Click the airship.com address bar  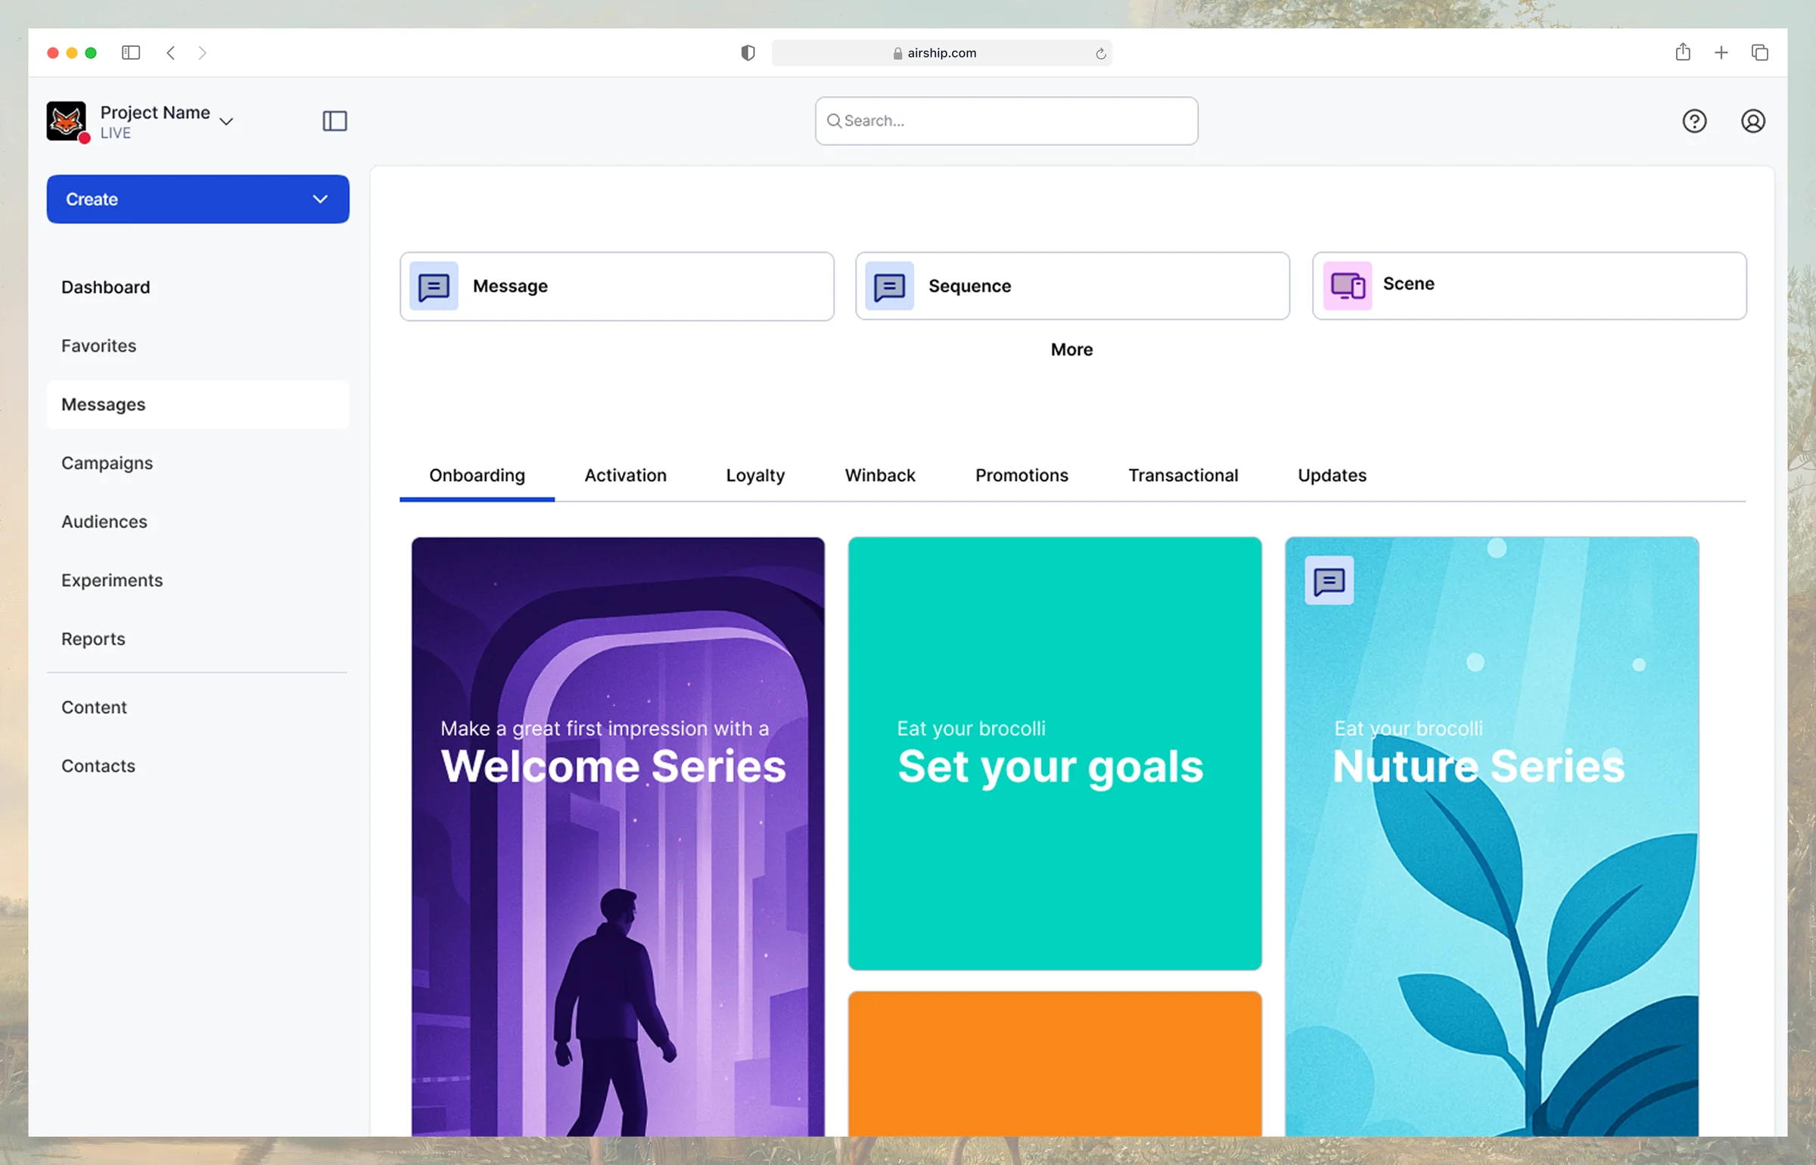941,53
